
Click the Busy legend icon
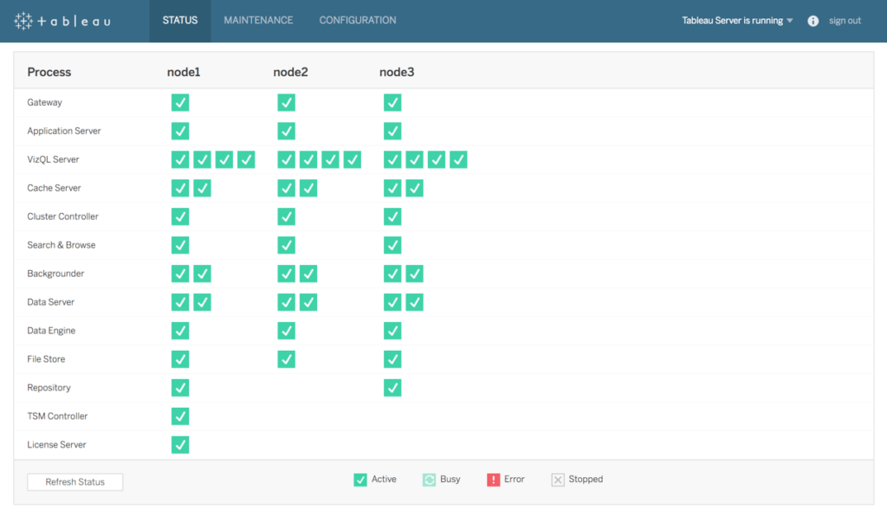click(429, 480)
